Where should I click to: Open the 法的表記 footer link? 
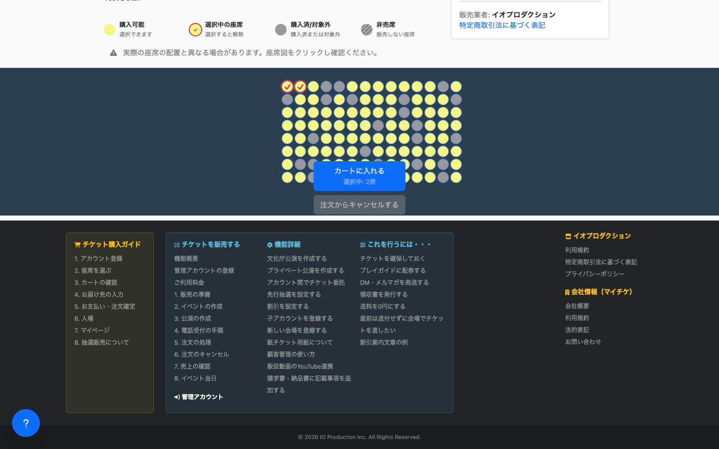(577, 330)
